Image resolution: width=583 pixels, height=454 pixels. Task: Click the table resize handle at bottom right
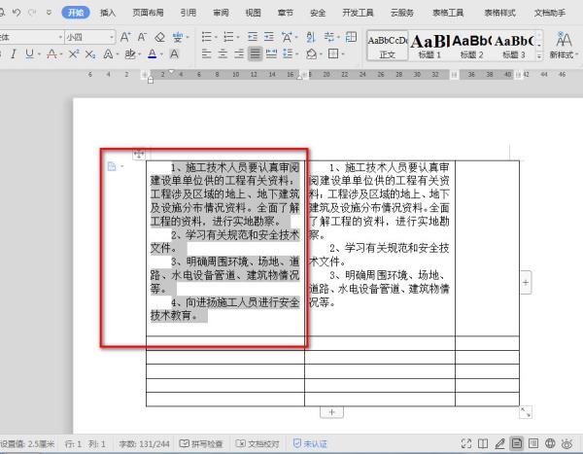(526, 412)
